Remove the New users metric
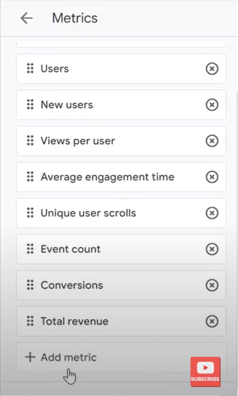Image resolution: width=238 pixels, height=396 pixels. pos(212,105)
